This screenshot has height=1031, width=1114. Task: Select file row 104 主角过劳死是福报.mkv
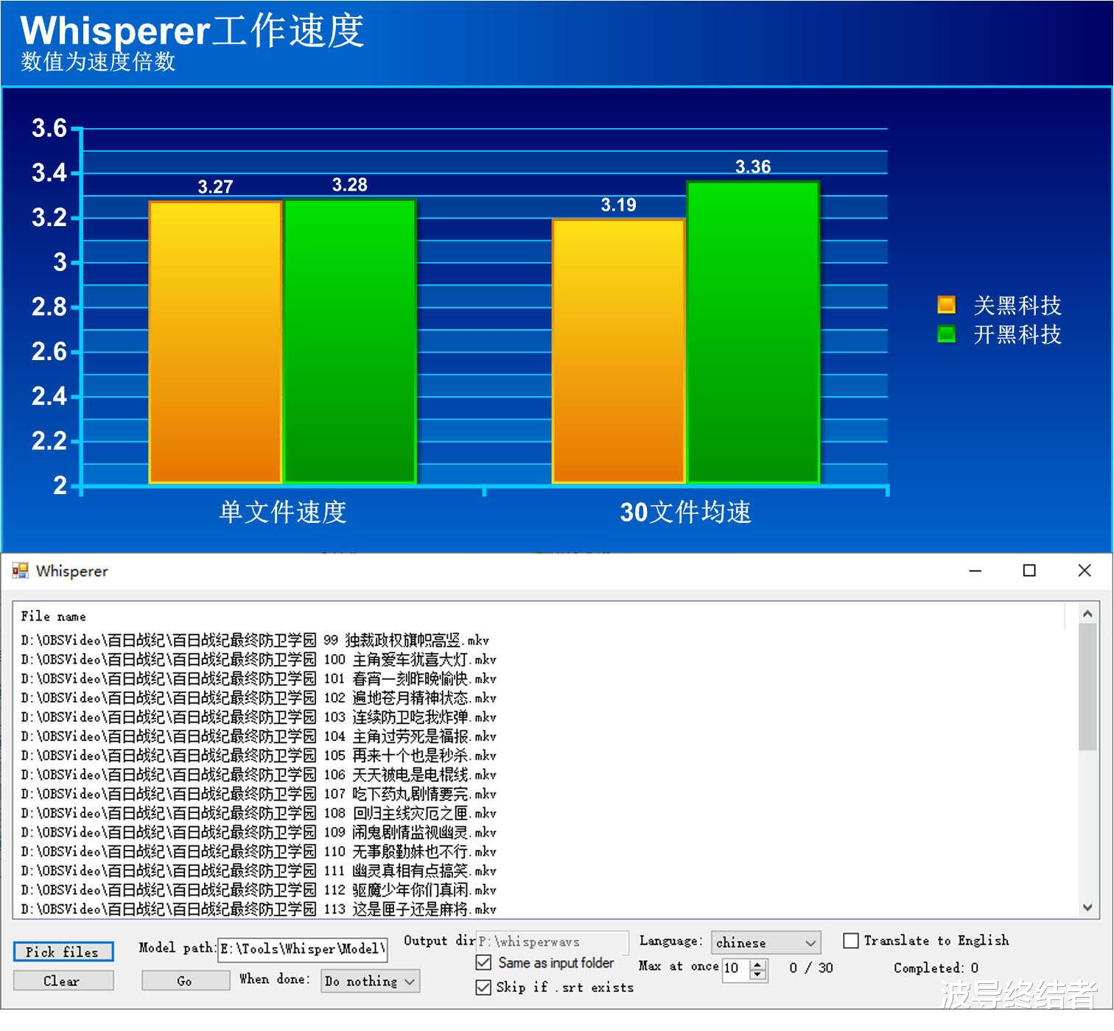point(258,736)
